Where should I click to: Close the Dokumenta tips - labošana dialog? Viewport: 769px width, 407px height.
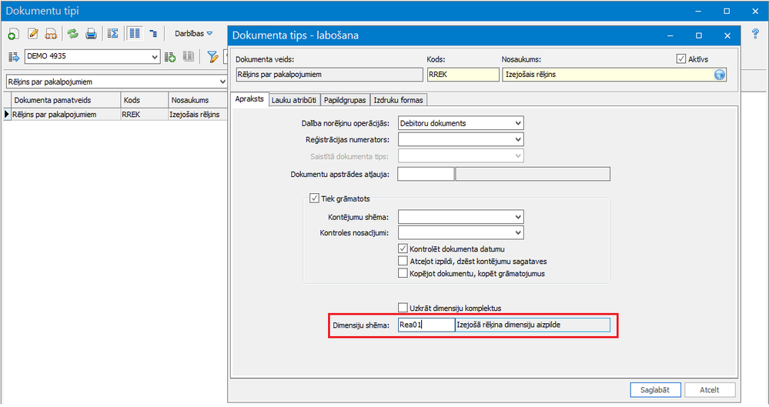tap(727, 35)
